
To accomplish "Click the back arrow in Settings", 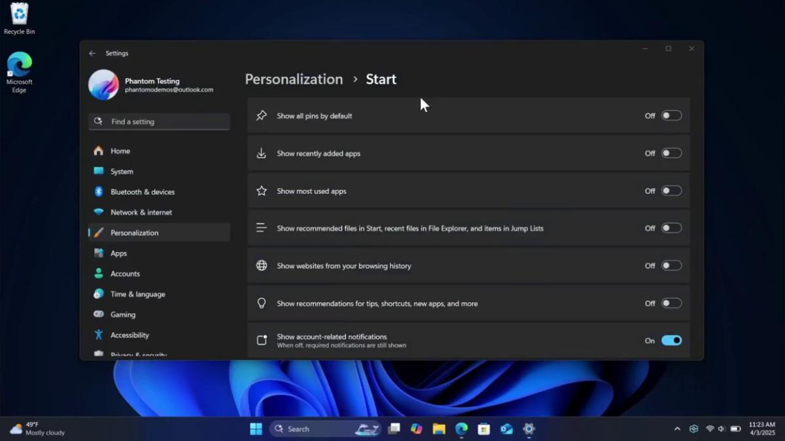I will point(92,53).
